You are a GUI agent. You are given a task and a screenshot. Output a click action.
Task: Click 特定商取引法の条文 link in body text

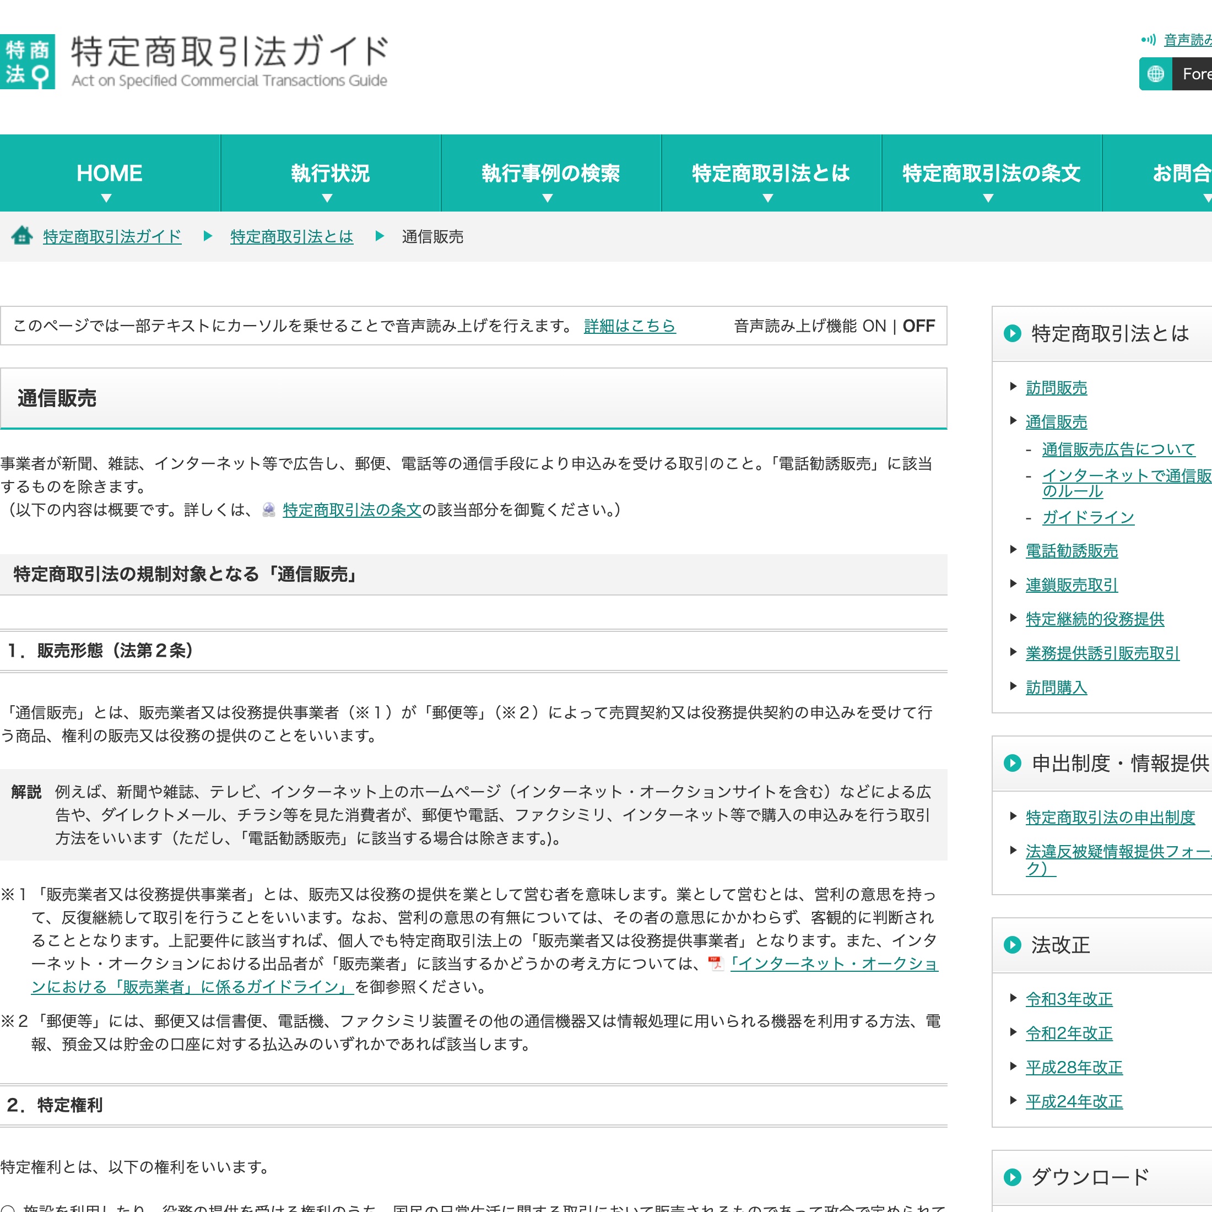coord(352,510)
